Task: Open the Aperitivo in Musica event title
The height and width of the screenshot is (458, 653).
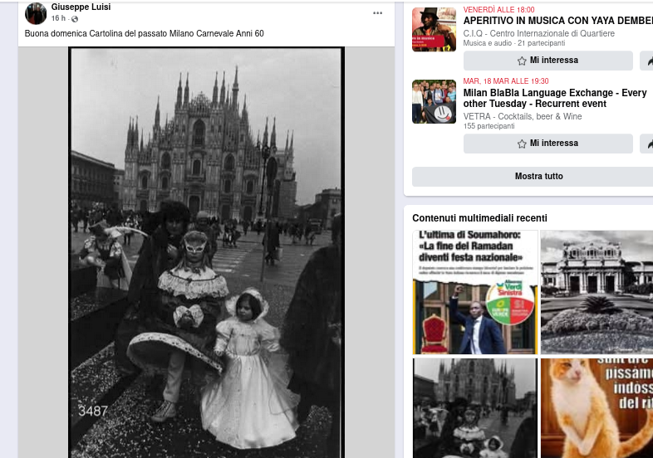Action: tap(557, 21)
